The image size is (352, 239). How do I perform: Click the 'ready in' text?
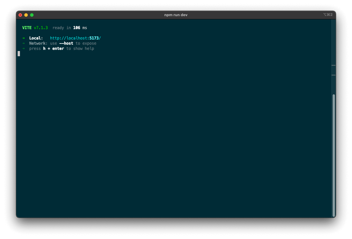(x=62, y=28)
